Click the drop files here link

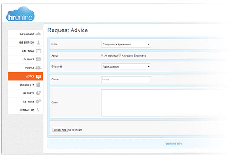click(x=174, y=144)
